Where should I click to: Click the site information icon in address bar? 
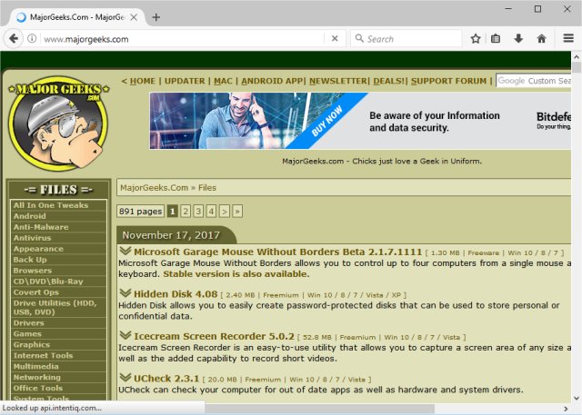click(33, 39)
